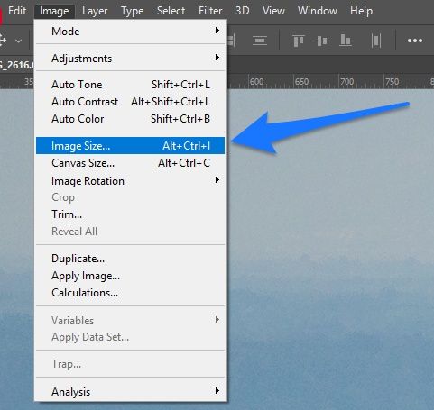Click the Align vertical centers icon

point(322,41)
